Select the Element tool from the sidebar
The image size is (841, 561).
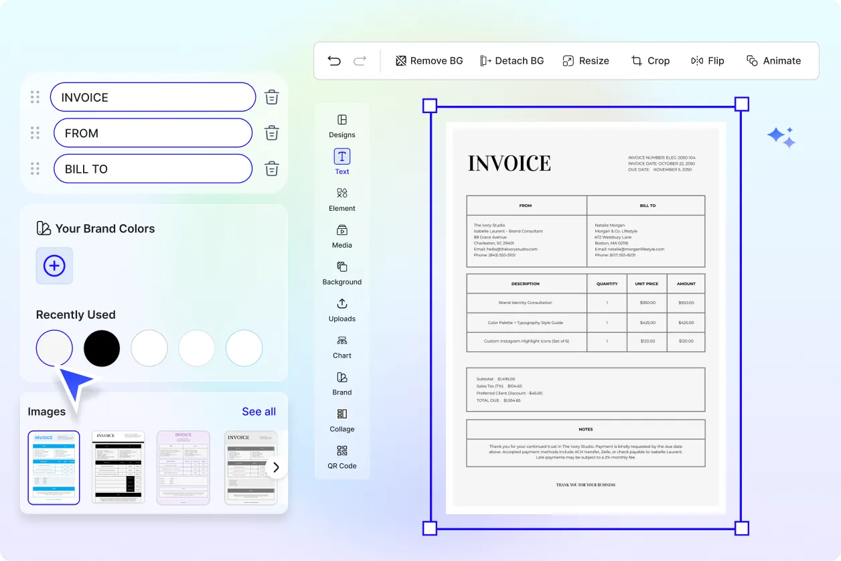tap(341, 199)
